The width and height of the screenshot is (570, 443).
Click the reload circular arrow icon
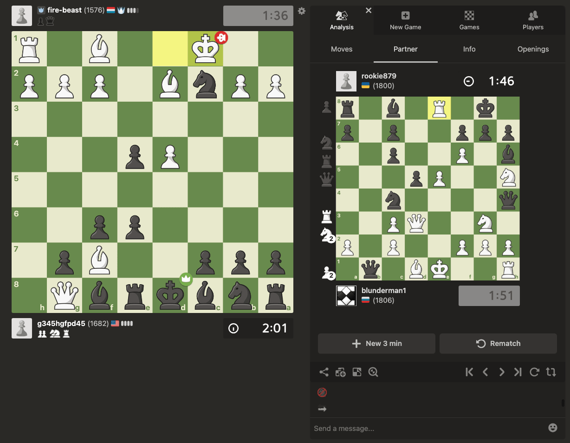coord(534,372)
